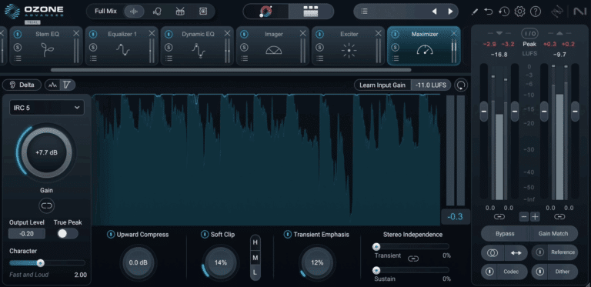Toggle Transient Emphasis power
Image resolution: width=591 pixels, height=287 pixels.
coord(288,235)
